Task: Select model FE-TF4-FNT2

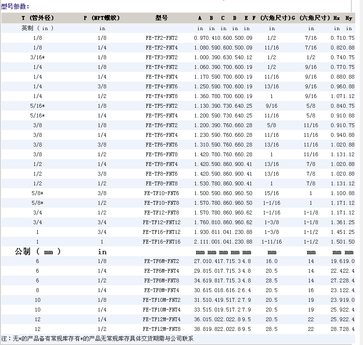Action: [161, 67]
